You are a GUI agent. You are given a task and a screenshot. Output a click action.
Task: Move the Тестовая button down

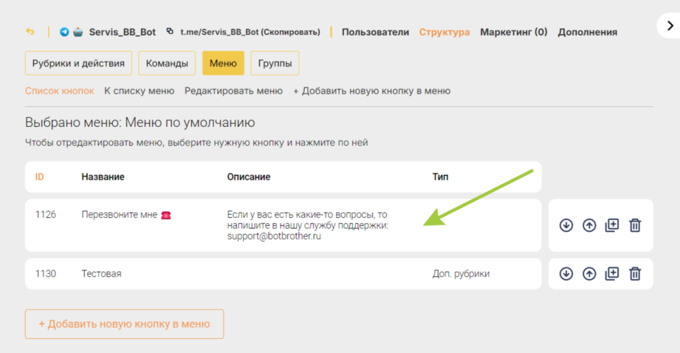pos(566,273)
